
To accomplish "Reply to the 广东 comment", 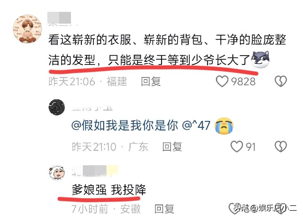I will [172, 147].
